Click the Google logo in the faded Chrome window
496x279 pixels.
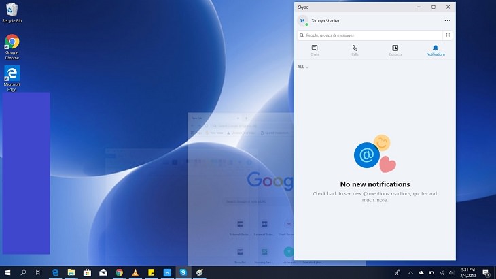click(270, 180)
